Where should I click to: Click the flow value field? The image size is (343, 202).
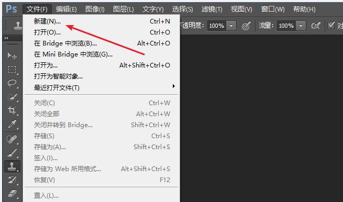click(286, 26)
